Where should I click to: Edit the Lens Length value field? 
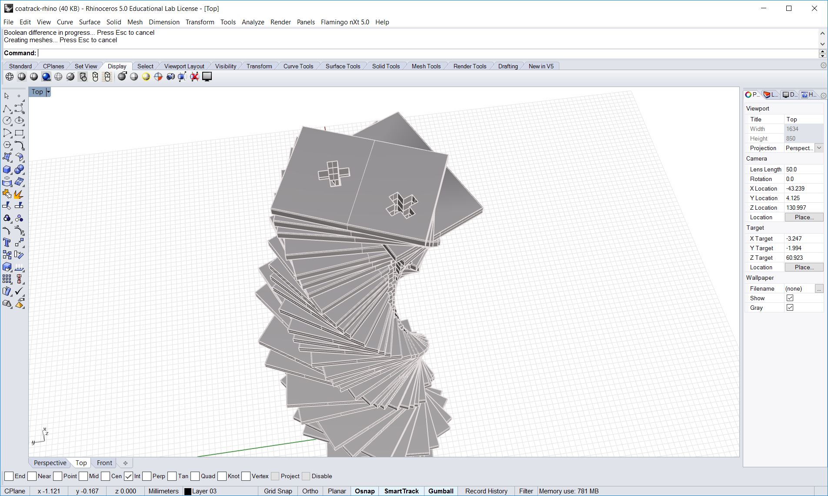pyautogui.click(x=804, y=169)
